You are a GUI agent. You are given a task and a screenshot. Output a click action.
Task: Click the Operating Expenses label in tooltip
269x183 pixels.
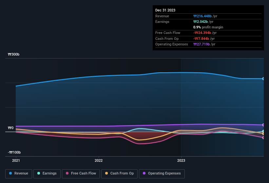(x=172, y=44)
